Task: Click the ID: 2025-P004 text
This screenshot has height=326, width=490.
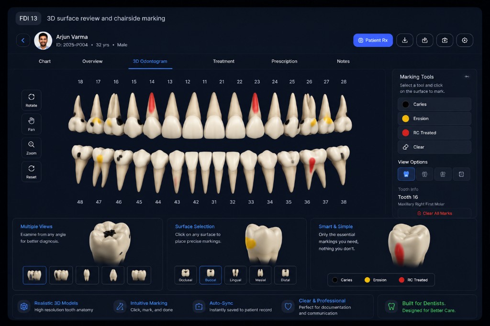Action: pos(72,45)
